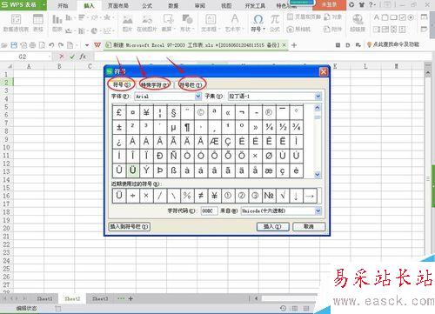Click the worksheet vertical scrollbar up arrow

[x=428, y=73]
